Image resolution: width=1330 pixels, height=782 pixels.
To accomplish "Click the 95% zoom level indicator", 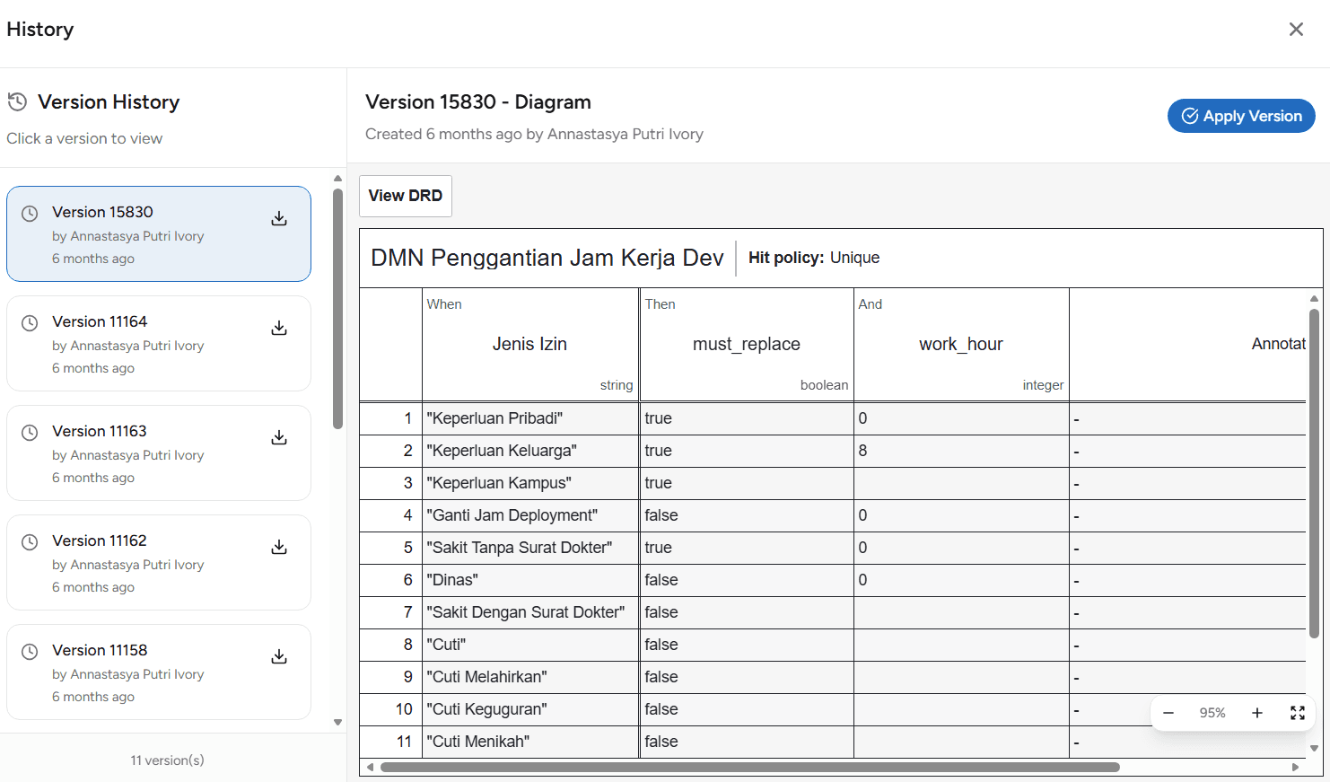I will pos(1212,713).
